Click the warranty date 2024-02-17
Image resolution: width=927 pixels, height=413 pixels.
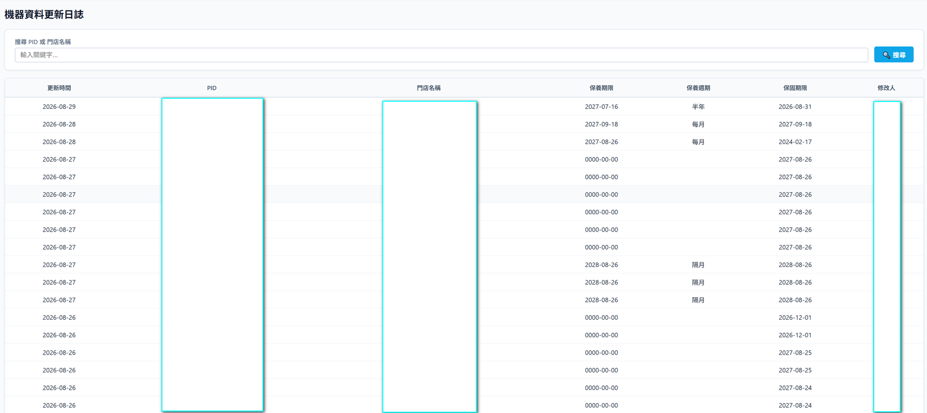pyautogui.click(x=795, y=142)
